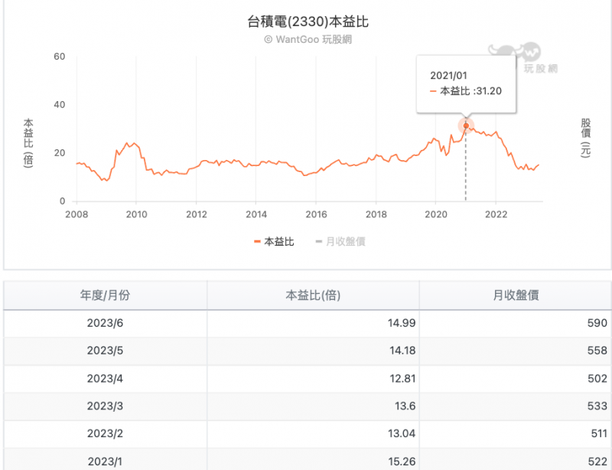The width and height of the screenshot is (612, 470).
Task: Click the 2021/01 tooltip showing 31.20
Action: (x=465, y=84)
